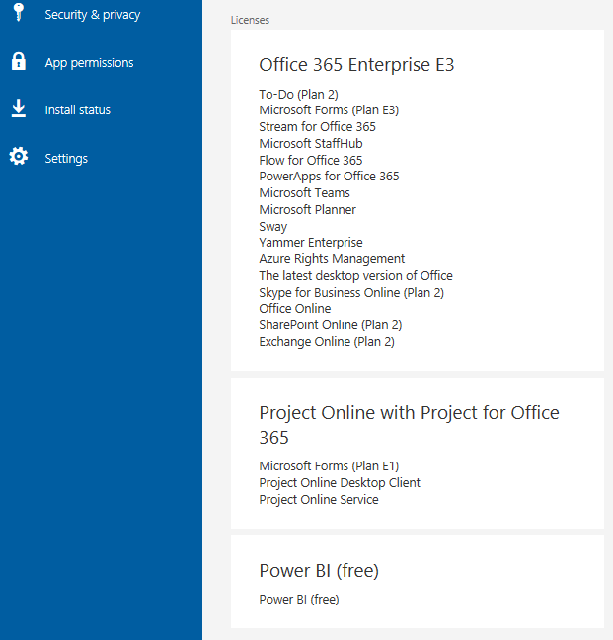Click PowerApps for Office 365 entry
The image size is (613, 640).
329,177
